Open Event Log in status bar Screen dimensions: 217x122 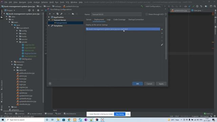pos(208,114)
